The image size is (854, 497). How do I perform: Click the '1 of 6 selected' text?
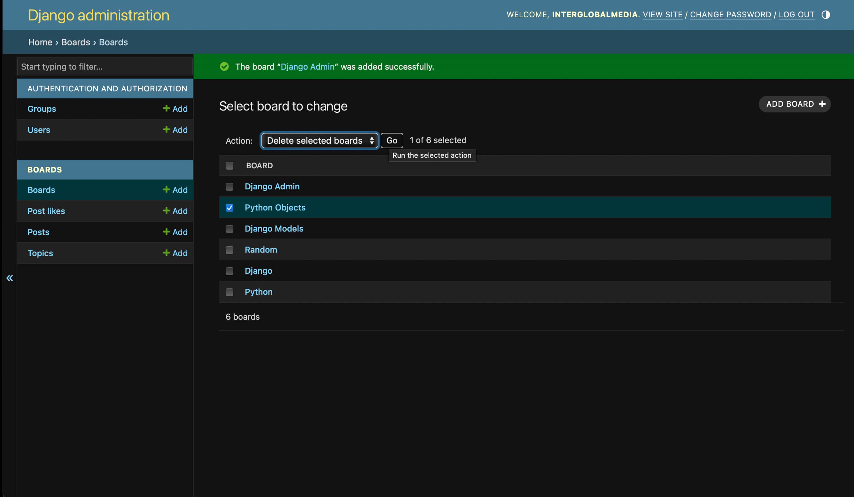[438, 140]
